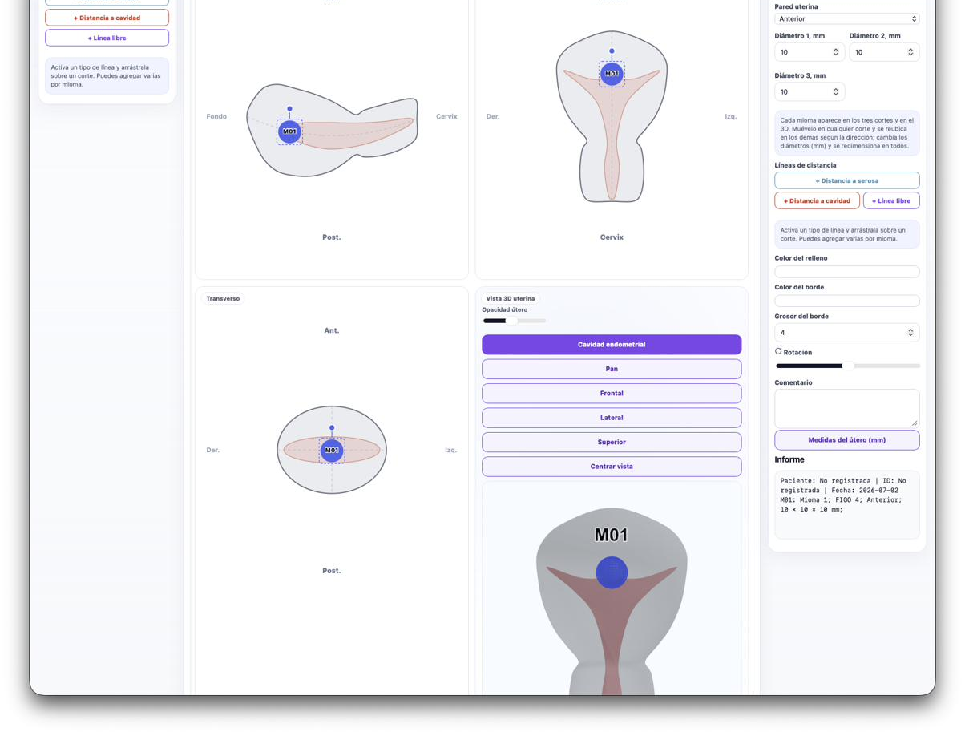
Task: Select the M01 myoma in the sagittal view
Action: (x=289, y=131)
